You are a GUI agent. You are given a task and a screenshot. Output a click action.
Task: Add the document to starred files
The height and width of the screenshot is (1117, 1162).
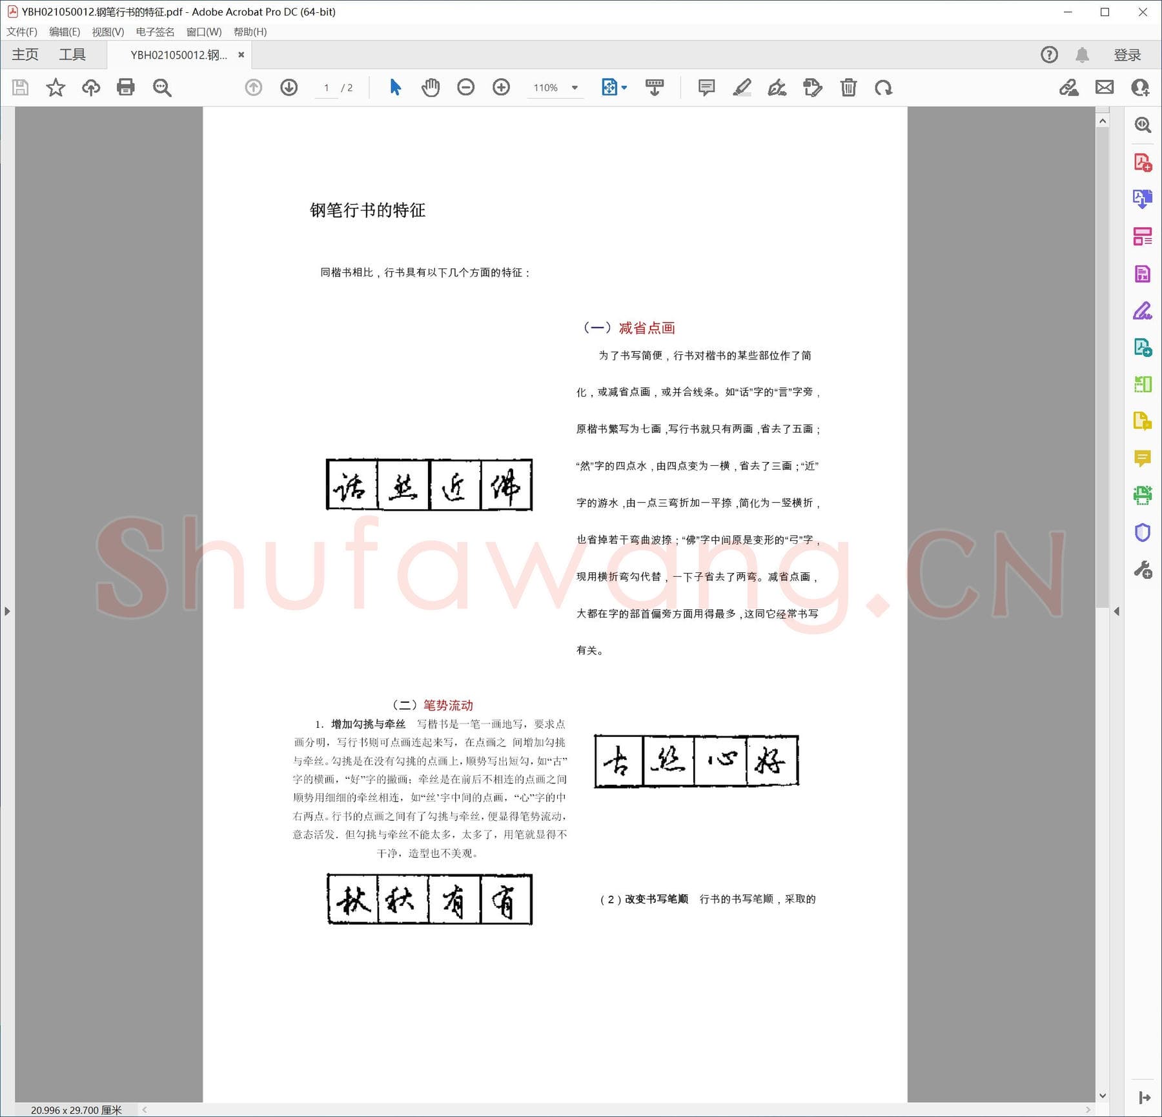click(56, 87)
